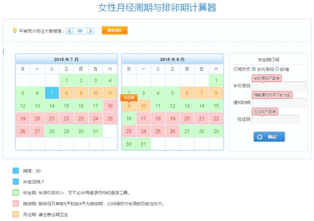Focus the 手机号码 input field
This screenshot has width=314, height=221.
pos(279,86)
